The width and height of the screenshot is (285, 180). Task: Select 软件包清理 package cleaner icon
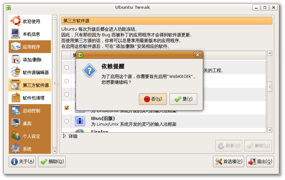16,98
